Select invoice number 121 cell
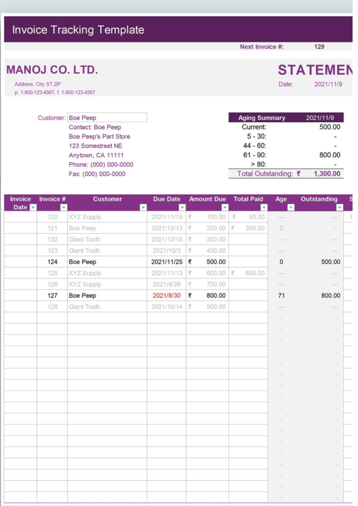Image resolution: width=358 pixels, height=506 pixels. pyautogui.click(x=52, y=228)
